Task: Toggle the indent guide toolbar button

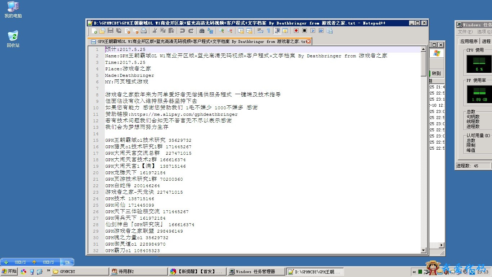Action: point(277,31)
